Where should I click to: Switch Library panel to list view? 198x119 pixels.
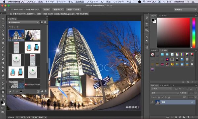45,22
